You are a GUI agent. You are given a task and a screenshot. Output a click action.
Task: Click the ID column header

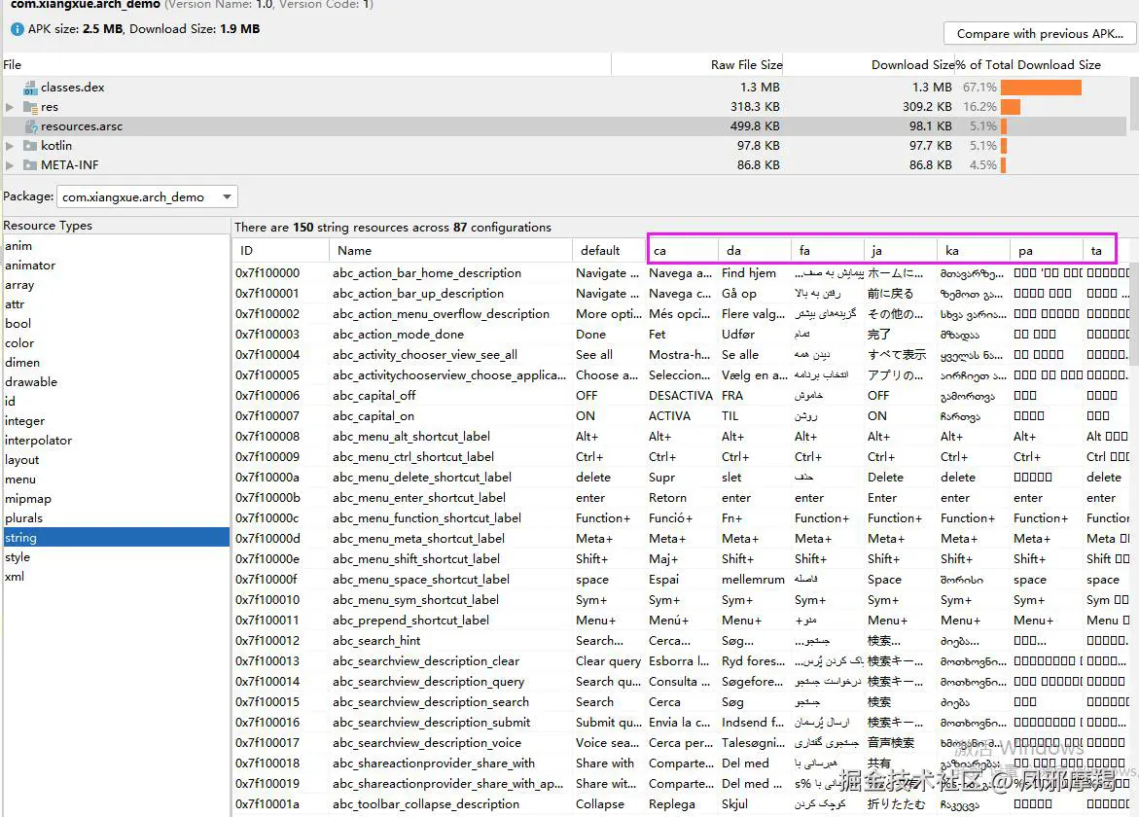[x=281, y=251]
